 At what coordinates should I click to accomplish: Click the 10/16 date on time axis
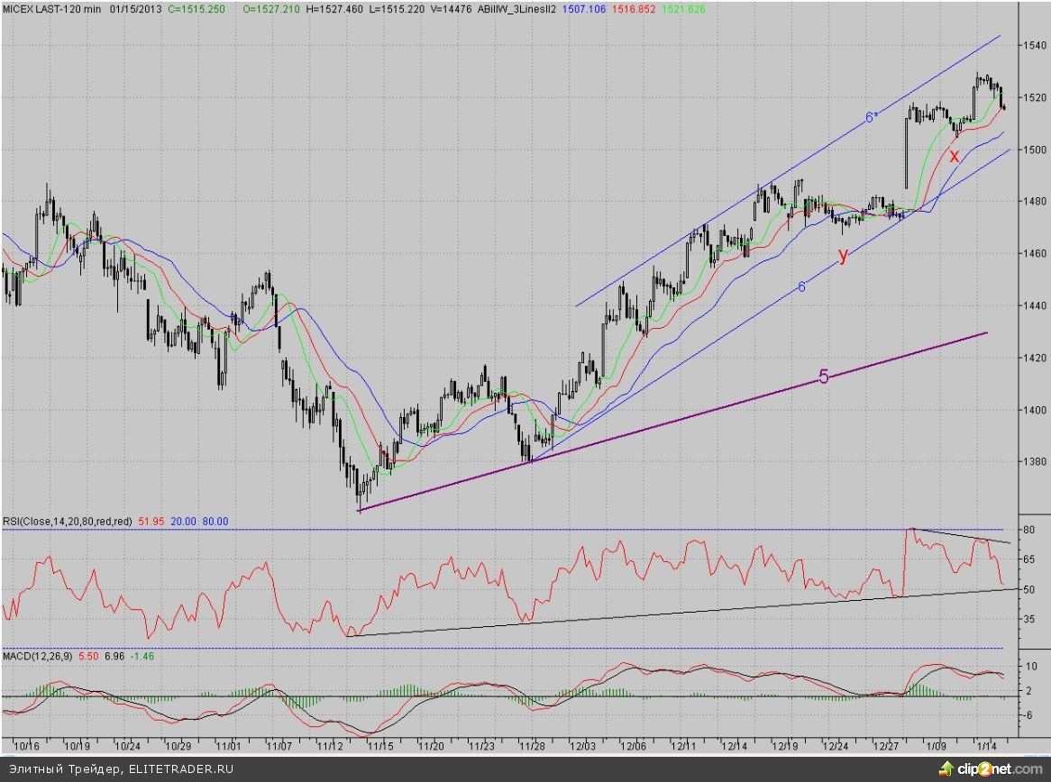pyautogui.click(x=28, y=746)
